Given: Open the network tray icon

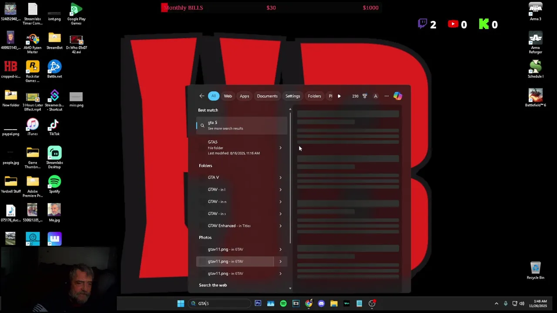Looking at the screenshot, I should (x=515, y=303).
